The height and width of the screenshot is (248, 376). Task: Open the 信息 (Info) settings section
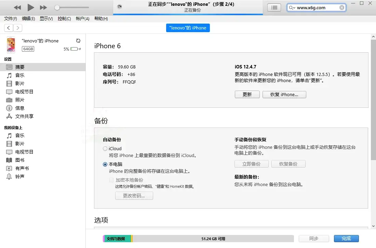tap(19, 108)
